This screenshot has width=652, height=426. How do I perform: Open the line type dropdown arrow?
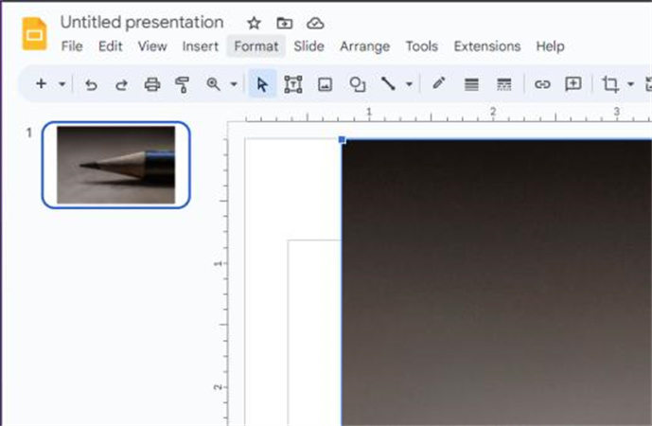coord(409,84)
